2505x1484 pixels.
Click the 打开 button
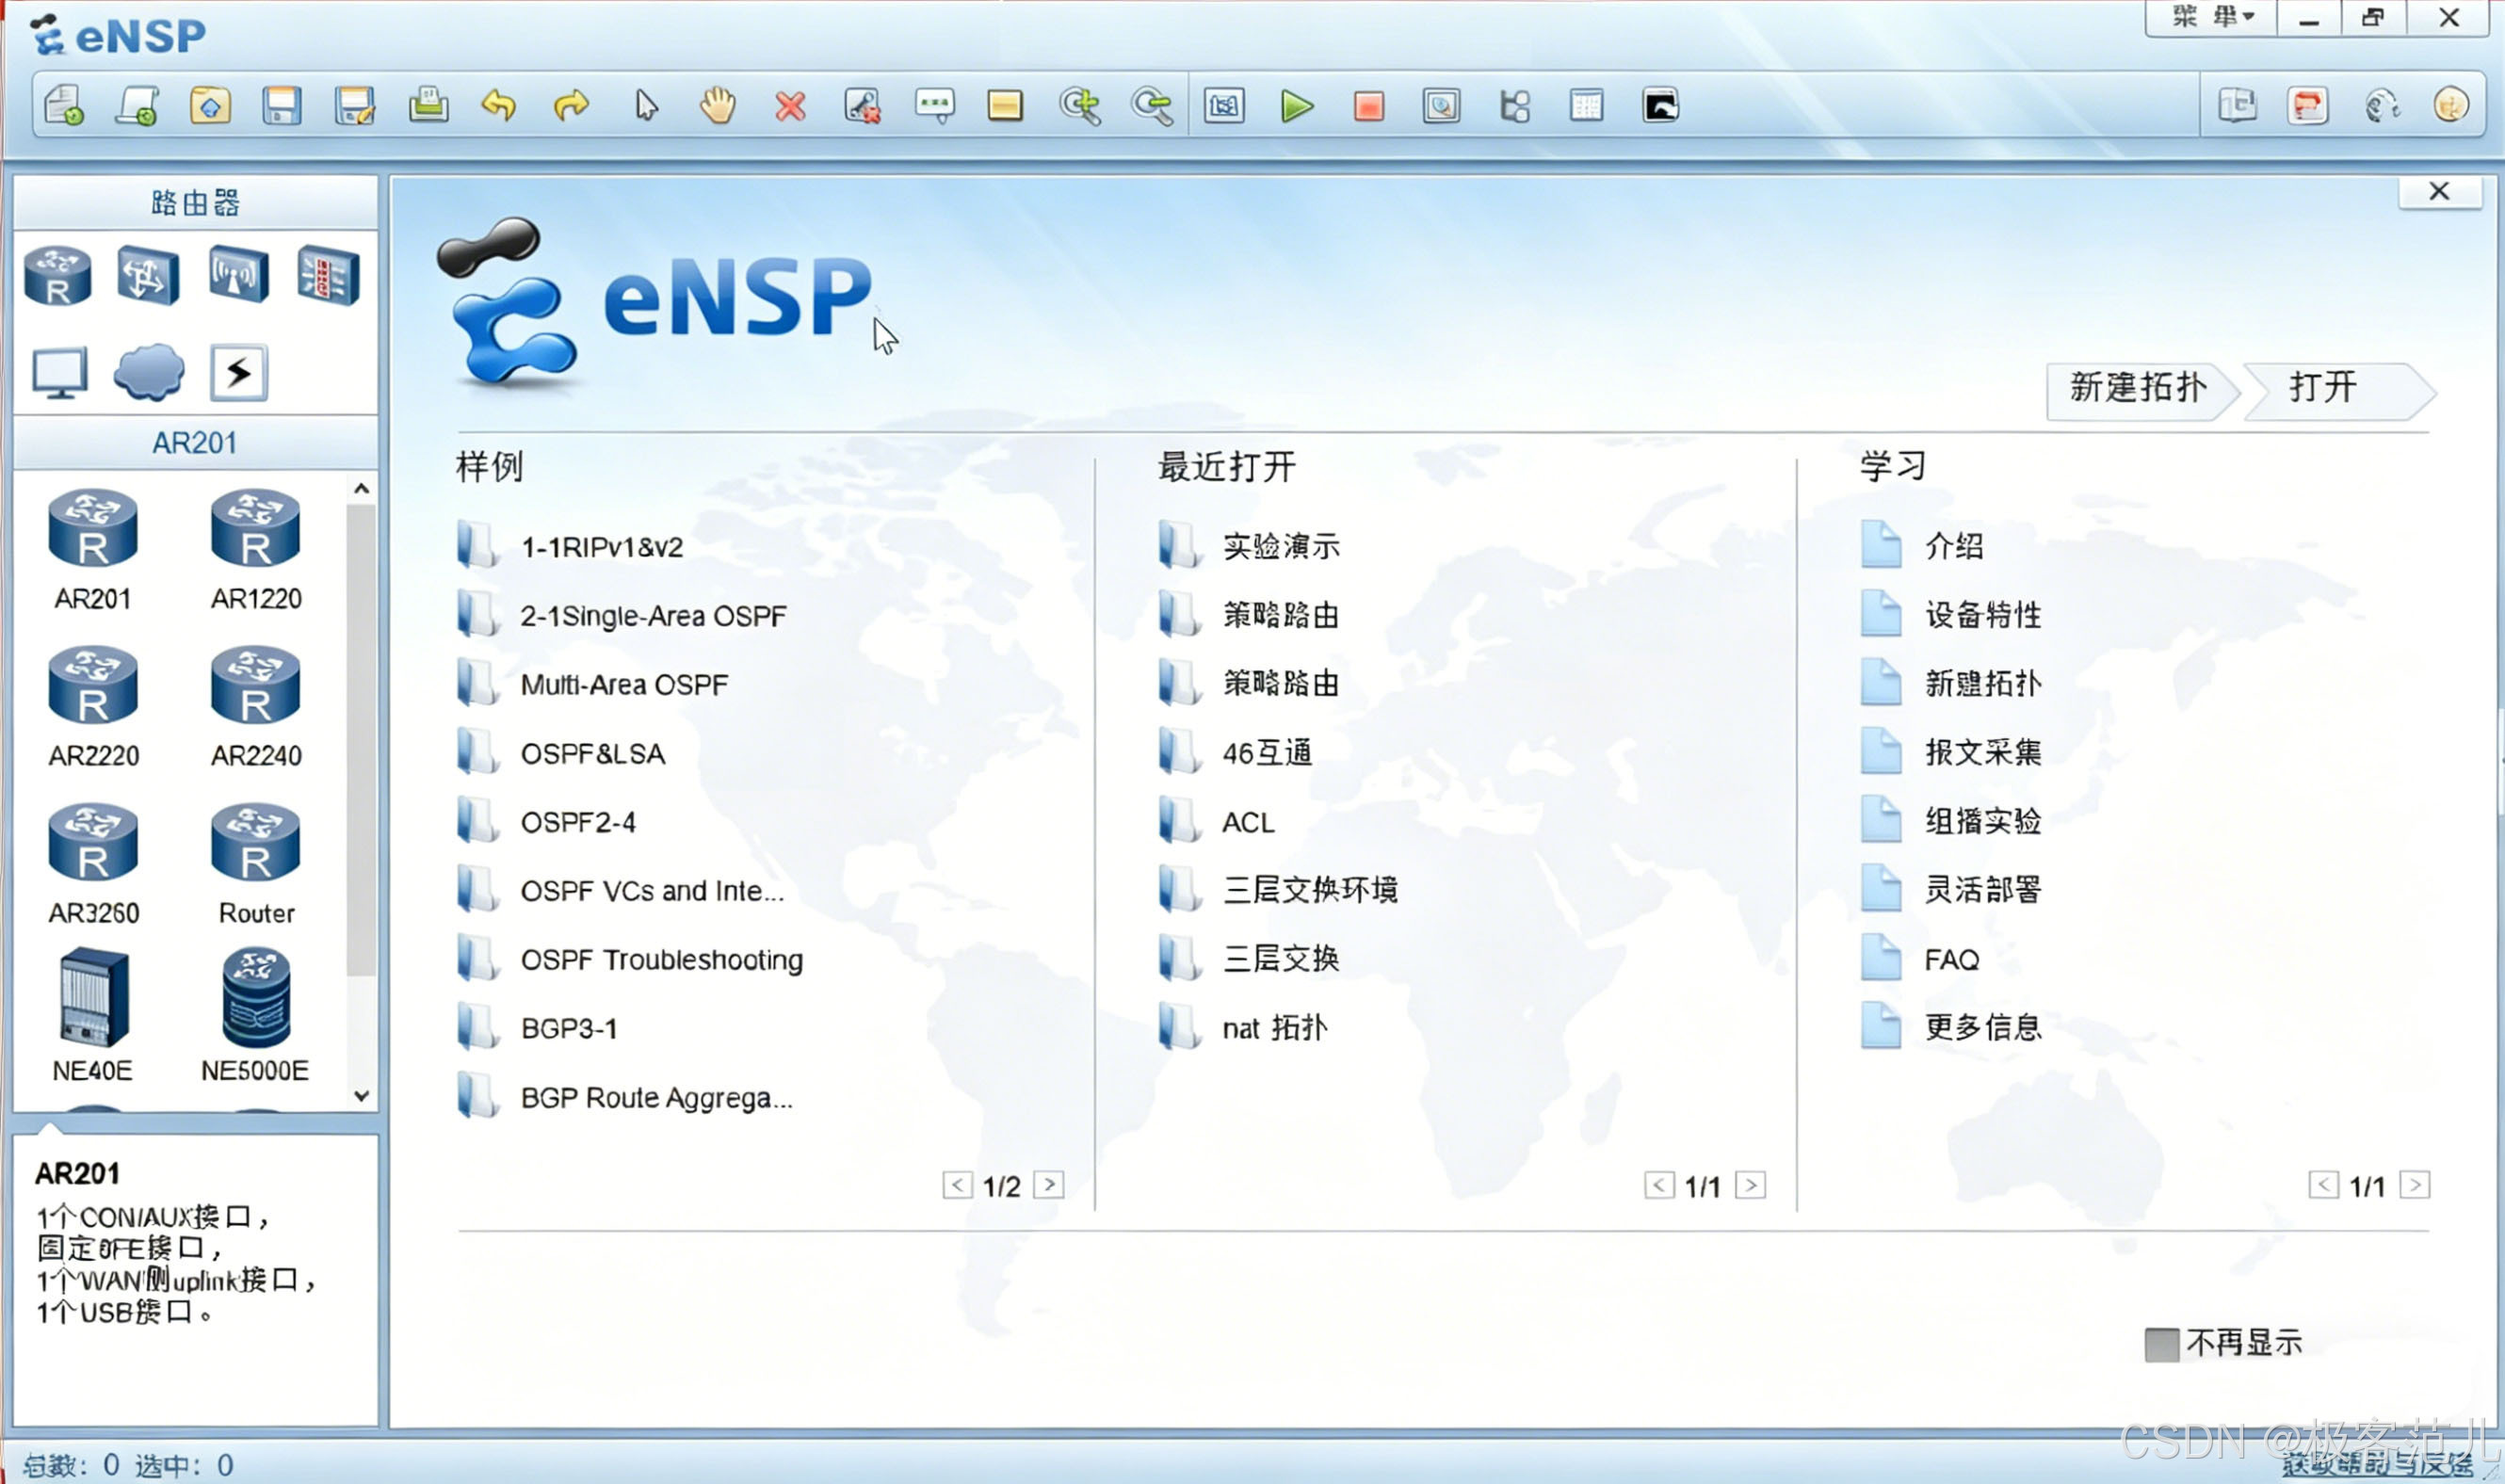(2324, 389)
